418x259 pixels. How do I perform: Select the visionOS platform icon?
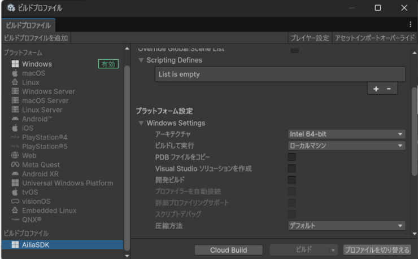click(15, 201)
